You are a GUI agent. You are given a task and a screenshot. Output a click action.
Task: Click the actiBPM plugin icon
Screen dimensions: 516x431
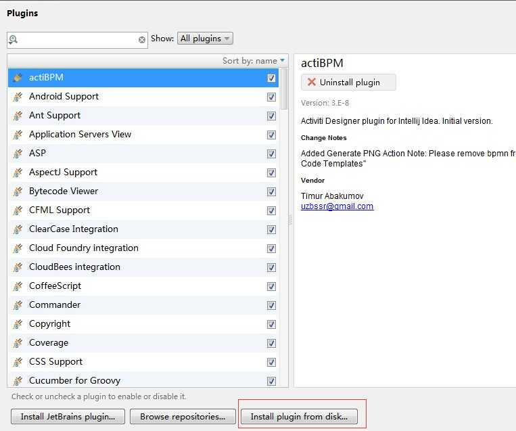click(x=18, y=78)
